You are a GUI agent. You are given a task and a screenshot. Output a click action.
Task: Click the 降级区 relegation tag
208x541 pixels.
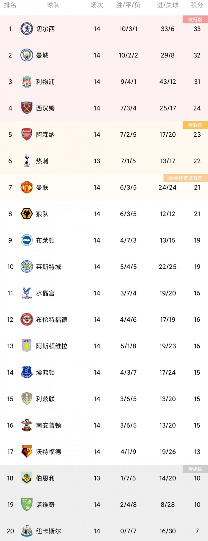point(195,469)
